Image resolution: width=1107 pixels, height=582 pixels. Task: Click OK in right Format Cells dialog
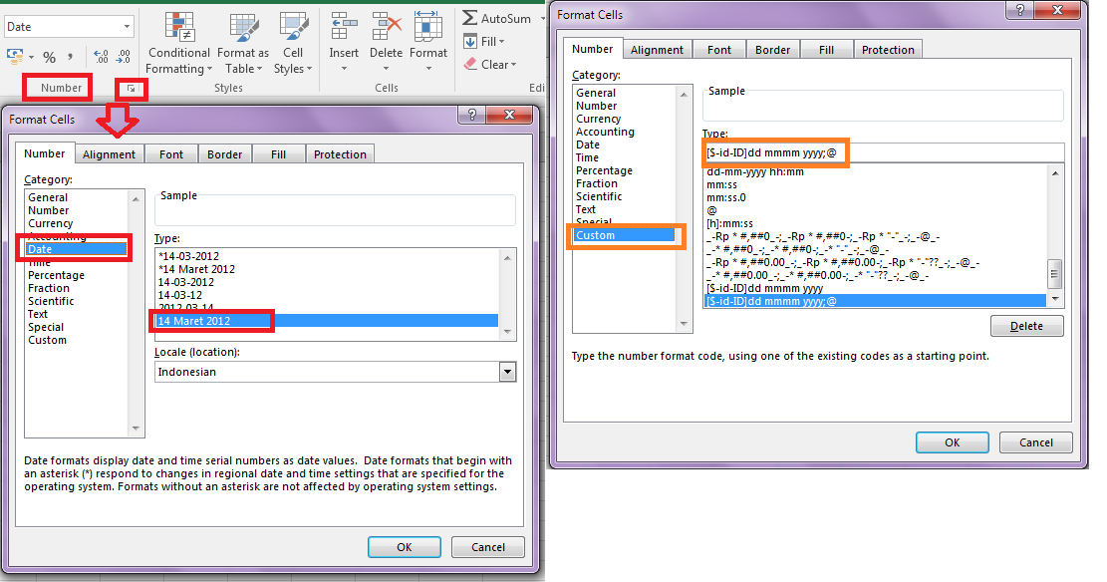[953, 442]
